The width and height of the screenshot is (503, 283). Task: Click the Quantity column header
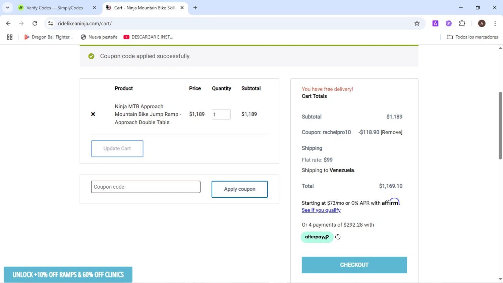tap(221, 88)
